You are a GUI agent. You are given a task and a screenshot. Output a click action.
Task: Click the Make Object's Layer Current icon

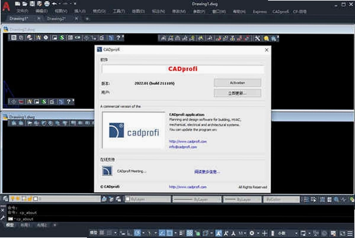[x=104, y=199]
